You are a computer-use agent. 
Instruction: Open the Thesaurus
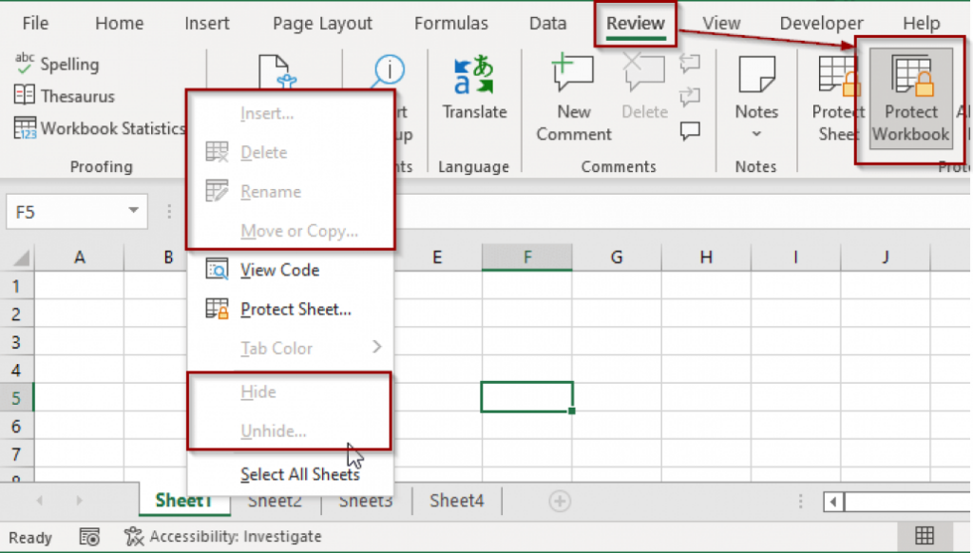click(x=64, y=96)
